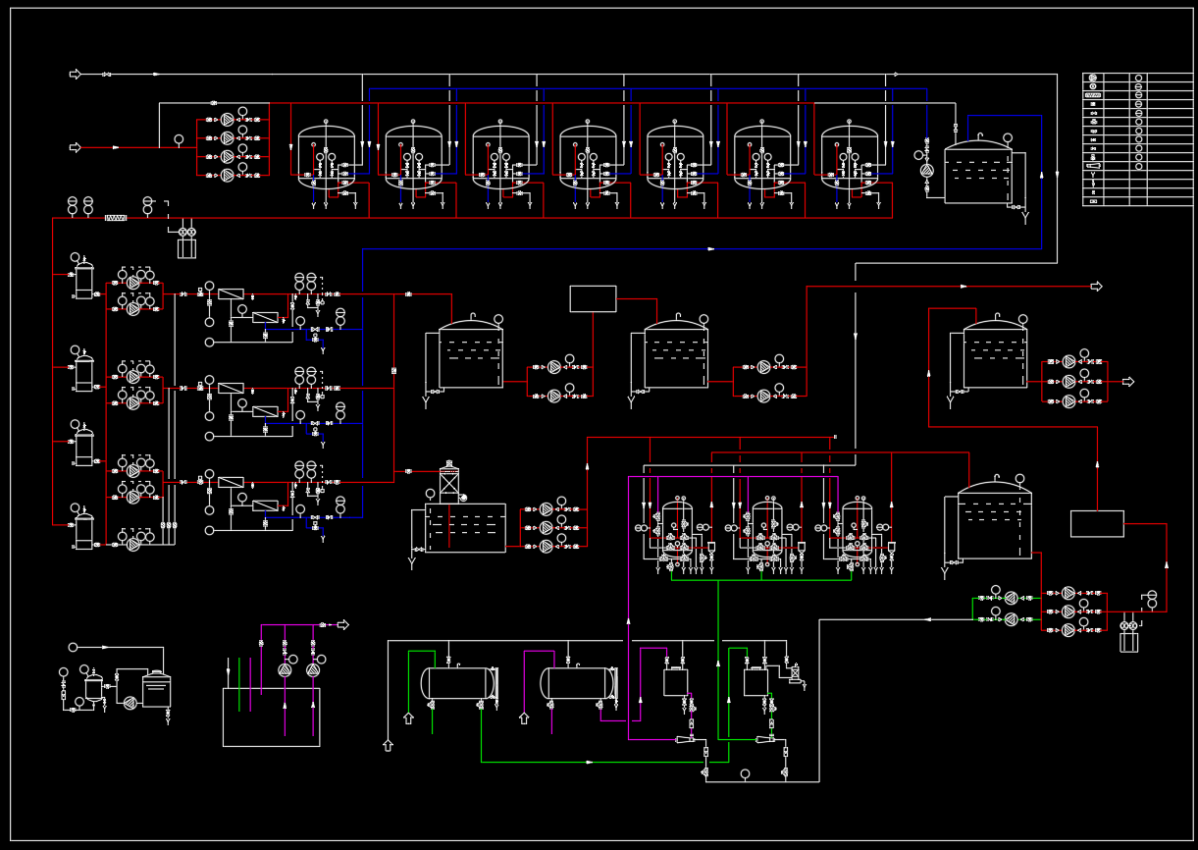Click the first domed reactor vessel in top row
The image size is (1198, 850).
[326, 157]
